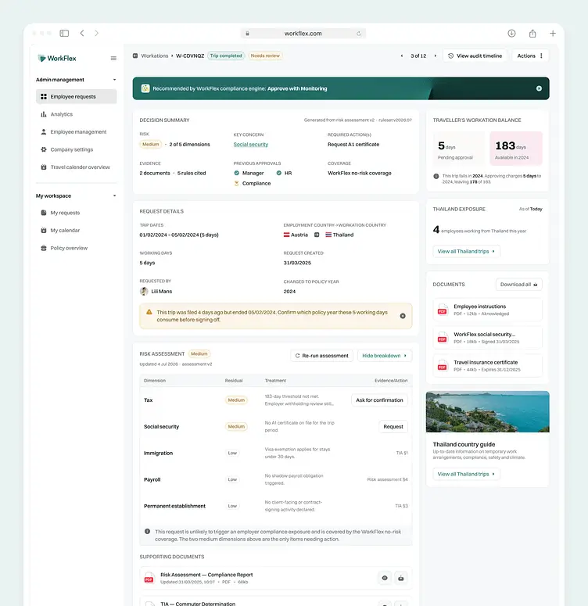Click the 5 days Pending approval card
588x606 pixels.
(459, 149)
